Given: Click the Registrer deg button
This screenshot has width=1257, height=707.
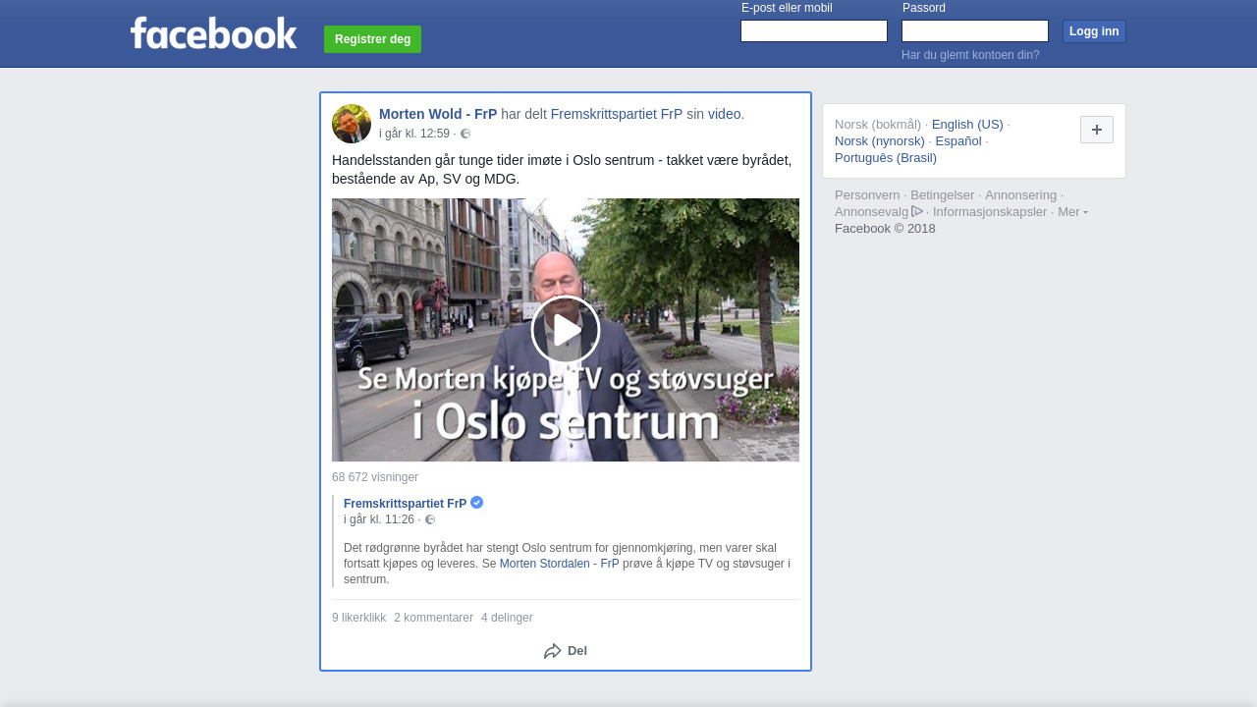Looking at the screenshot, I should [372, 39].
